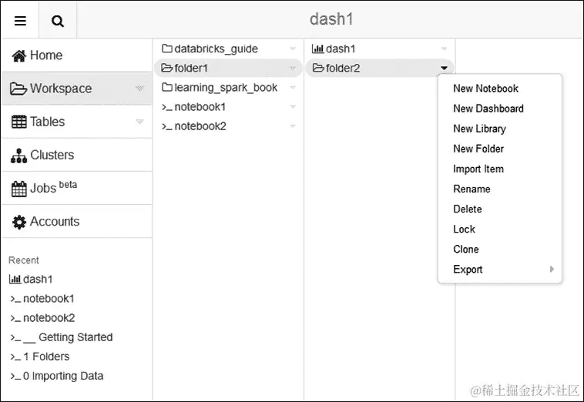Click the dash1 chart icon under Recent
The height and width of the screenshot is (402, 584).
[x=15, y=279]
